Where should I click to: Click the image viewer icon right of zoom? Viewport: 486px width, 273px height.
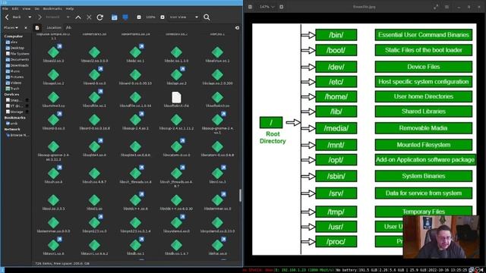pyautogui.click(x=282, y=7)
